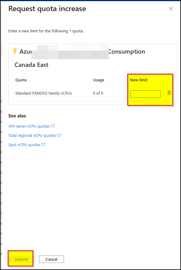
Task: Click the Usage column header
Action: tap(99, 80)
